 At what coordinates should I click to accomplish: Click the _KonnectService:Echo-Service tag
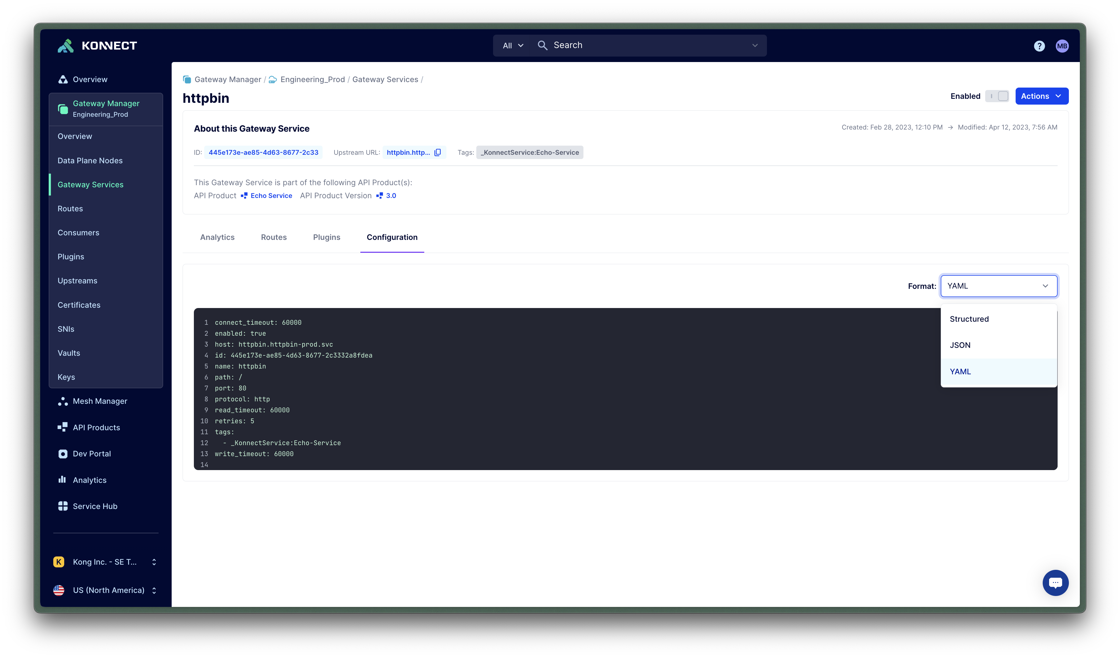(529, 152)
